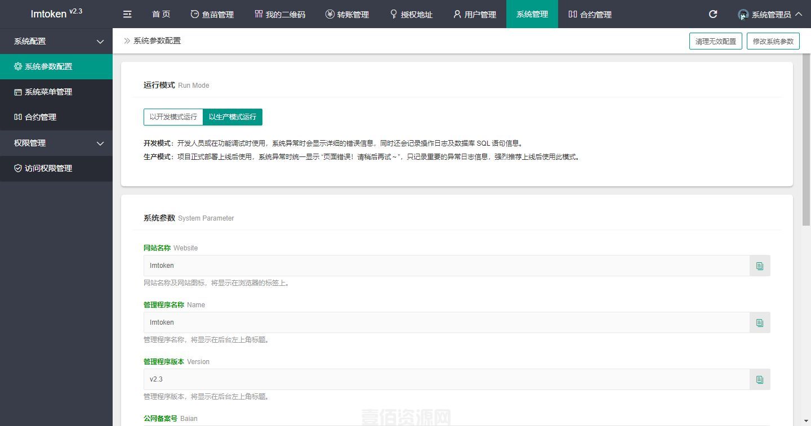Enable 以生产模式运行 mode

(233, 116)
